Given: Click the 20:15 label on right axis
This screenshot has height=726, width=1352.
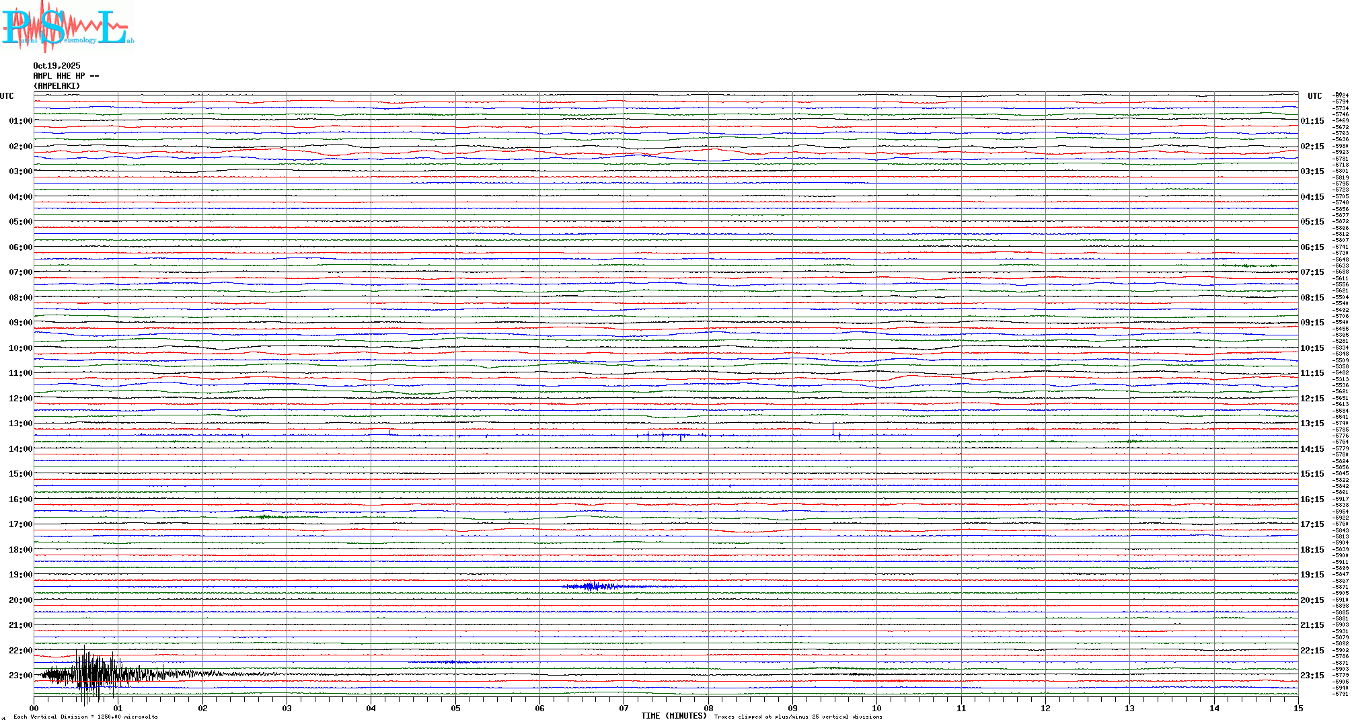Looking at the screenshot, I should point(1312,600).
